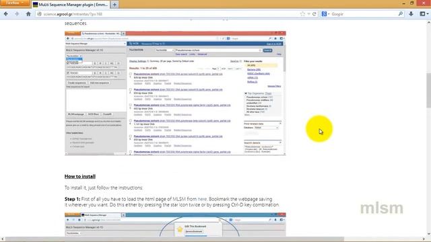Click the 'How to install' heading
This screenshot has width=431, height=242.
pyautogui.click(x=80, y=176)
